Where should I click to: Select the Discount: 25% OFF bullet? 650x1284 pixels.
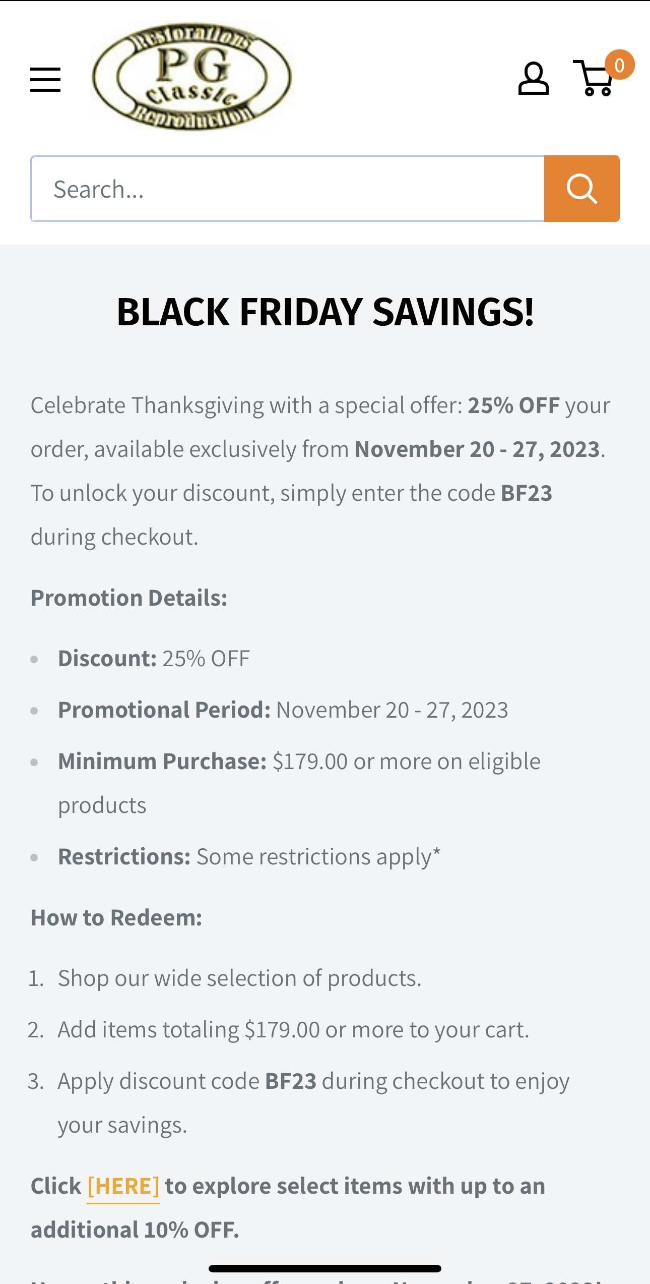(154, 659)
